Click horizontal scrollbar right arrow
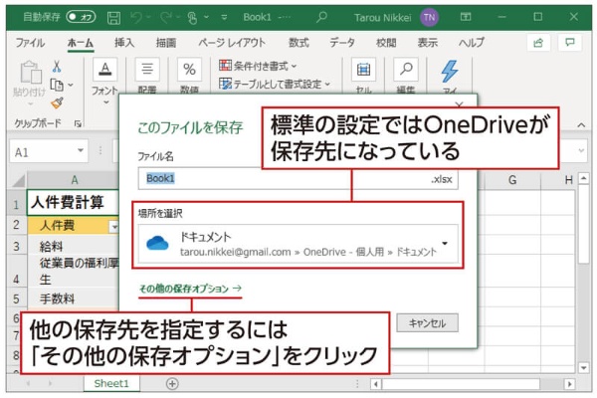Screen dimensions: 597x398 tap(569, 384)
